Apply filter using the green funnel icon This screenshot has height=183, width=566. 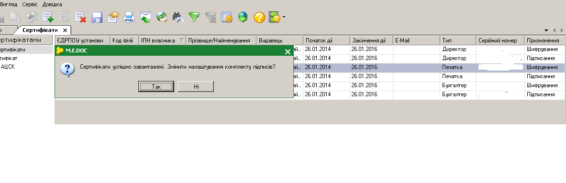click(194, 17)
